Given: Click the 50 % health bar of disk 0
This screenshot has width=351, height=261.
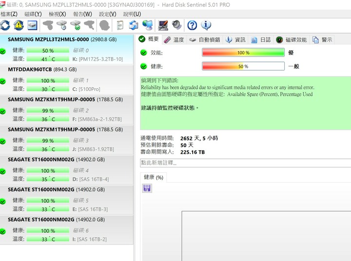Looking at the screenshot, I should 48,51.
